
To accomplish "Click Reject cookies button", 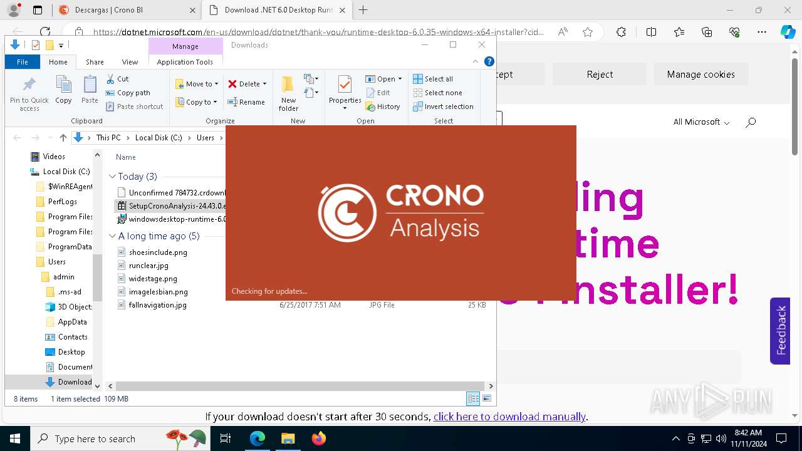I will 600,74.
